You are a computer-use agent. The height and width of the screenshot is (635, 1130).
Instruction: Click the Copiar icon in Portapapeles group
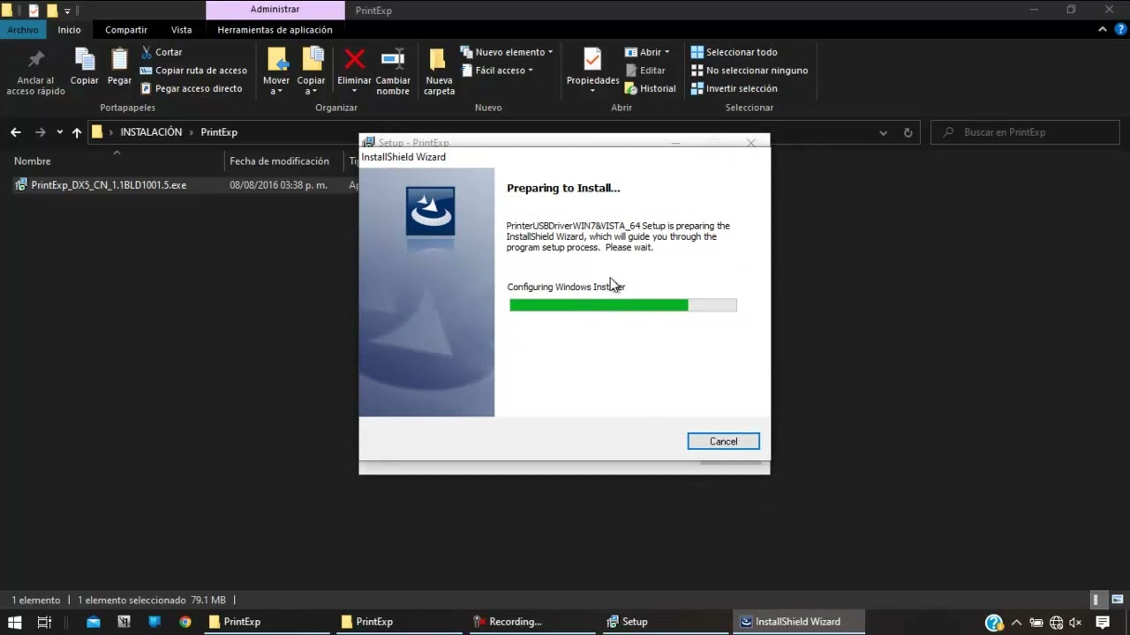coord(85,59)
